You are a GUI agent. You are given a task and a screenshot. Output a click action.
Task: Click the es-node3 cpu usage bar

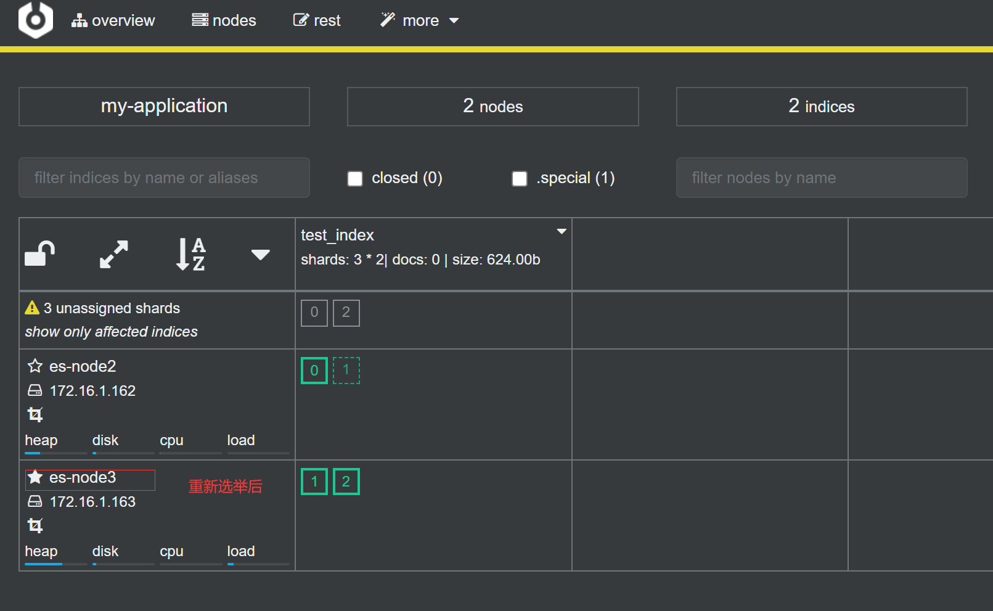190,564
